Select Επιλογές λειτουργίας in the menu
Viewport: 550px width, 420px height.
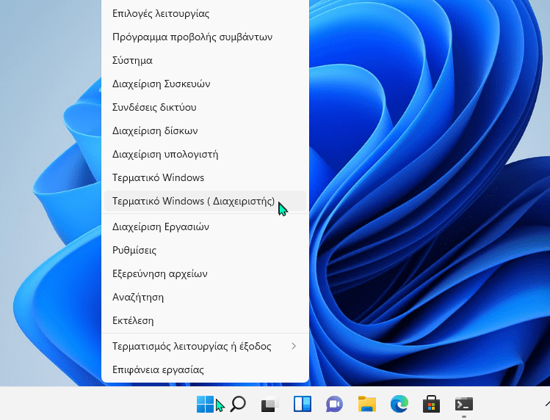tap(205, 13)
